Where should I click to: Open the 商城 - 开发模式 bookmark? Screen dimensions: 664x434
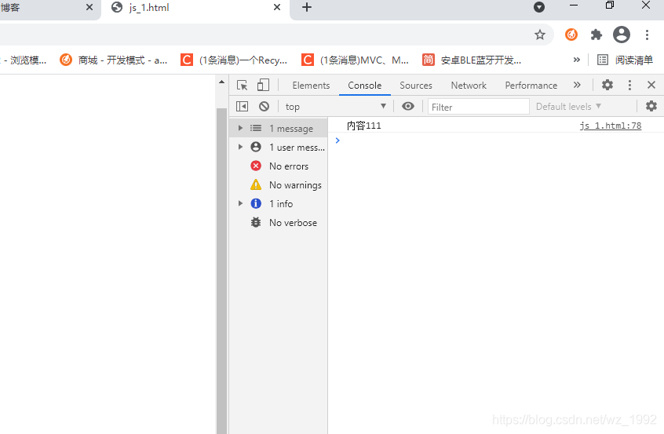[114, 60]
